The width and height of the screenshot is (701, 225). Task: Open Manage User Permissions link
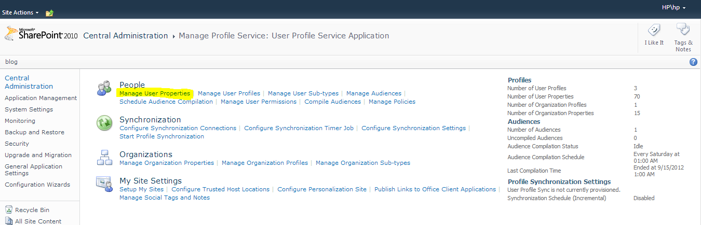click(259, 102)
